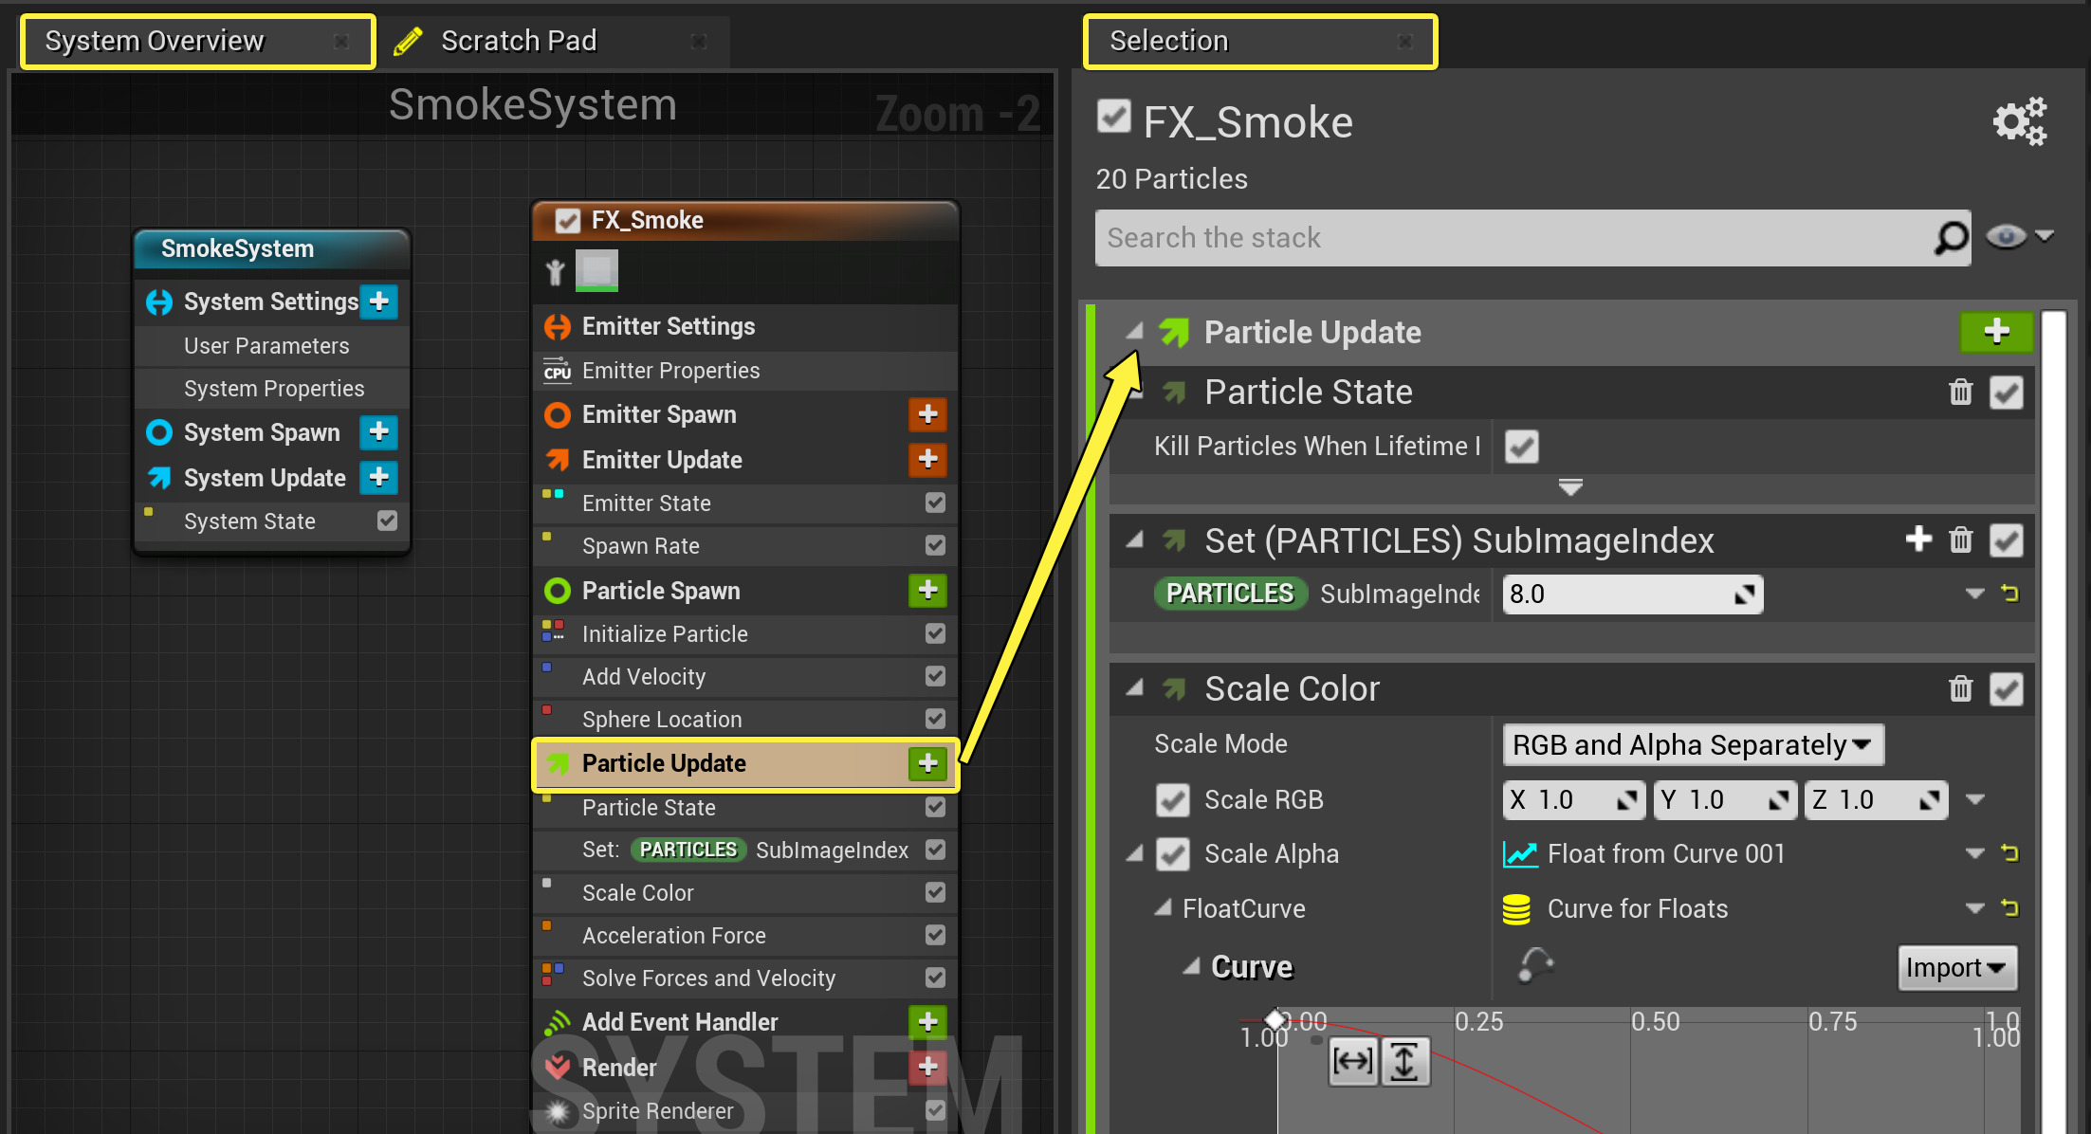Uncheck Kill Particles When Lifetime checkbox
This screenshot has width=2091, height=1134.
tap(1522, 447)
